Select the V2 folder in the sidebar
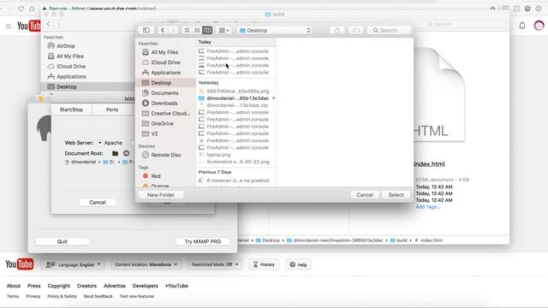 [154, 133]
